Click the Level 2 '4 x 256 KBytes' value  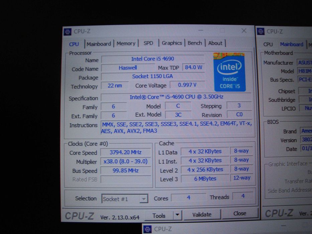(205, 169)
